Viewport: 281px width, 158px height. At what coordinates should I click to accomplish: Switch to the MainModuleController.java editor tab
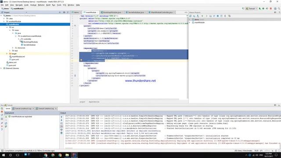(x=161, y=12)
